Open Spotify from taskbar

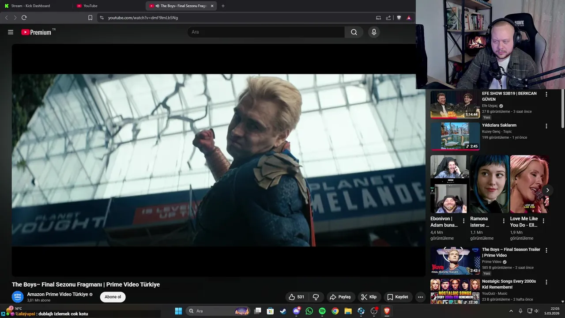point(322,311)
